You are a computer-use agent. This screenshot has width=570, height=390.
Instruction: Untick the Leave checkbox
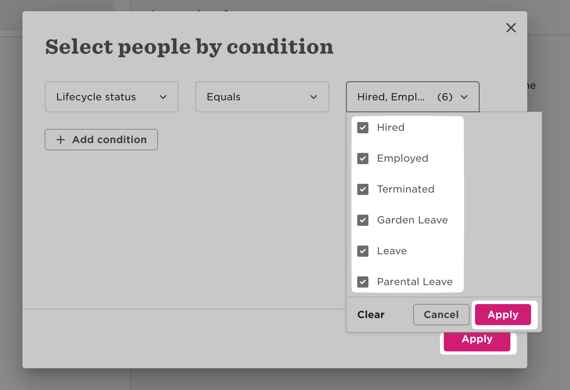(363, 251)
